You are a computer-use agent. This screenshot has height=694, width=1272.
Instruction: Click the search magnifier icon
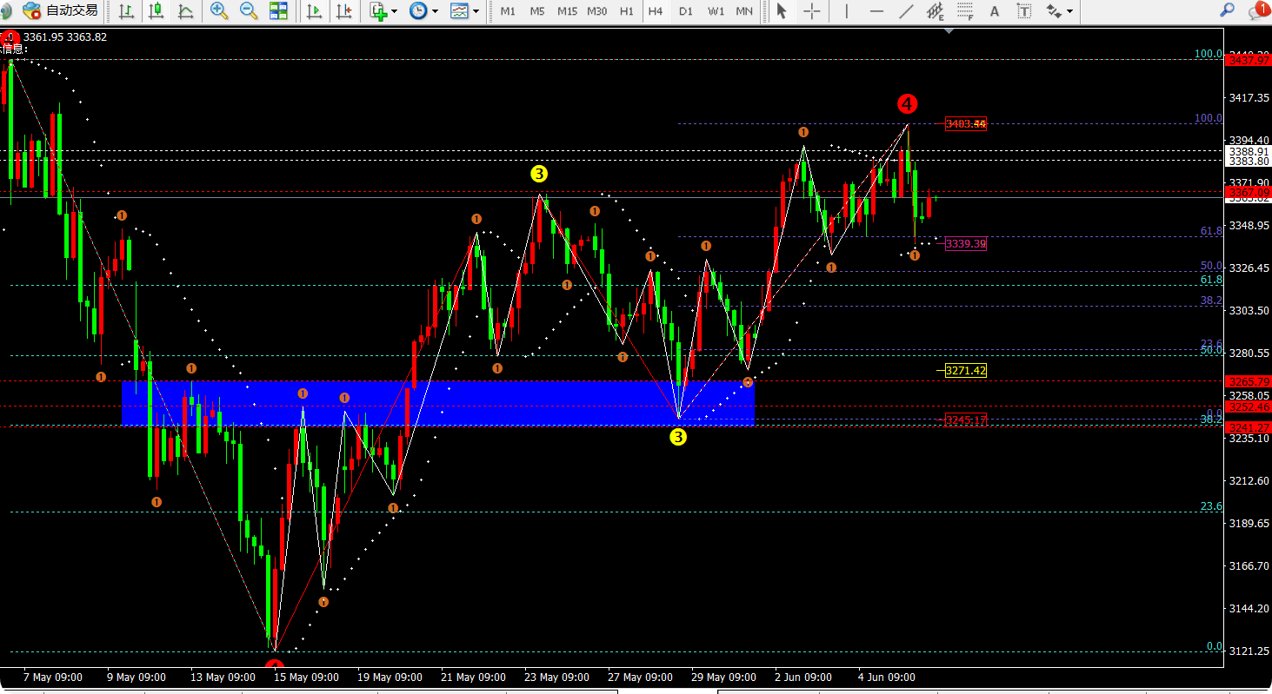coord(1227,10)
